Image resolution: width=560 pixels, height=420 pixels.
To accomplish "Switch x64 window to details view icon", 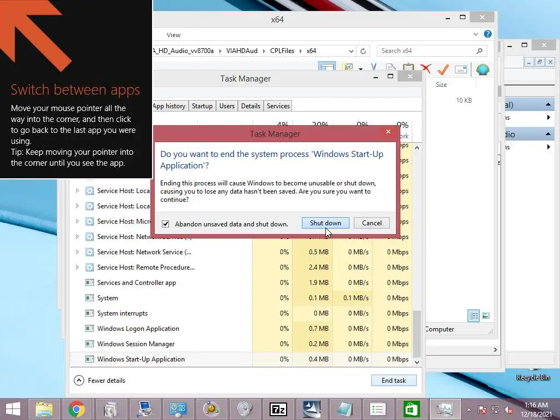I will 474,316.
